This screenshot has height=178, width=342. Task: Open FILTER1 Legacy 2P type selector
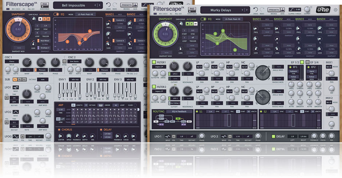point(159,67)
